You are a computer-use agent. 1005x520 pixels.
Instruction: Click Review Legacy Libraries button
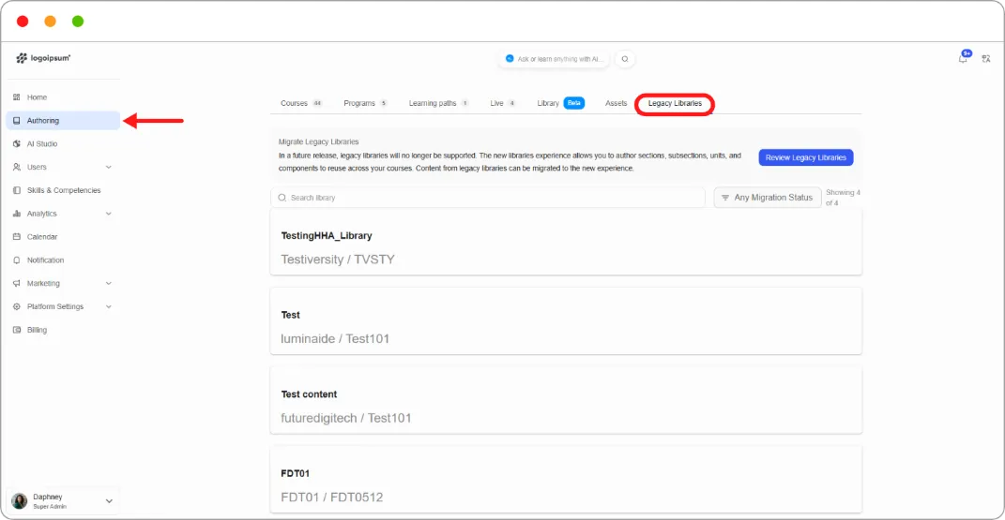coord(806,157)
